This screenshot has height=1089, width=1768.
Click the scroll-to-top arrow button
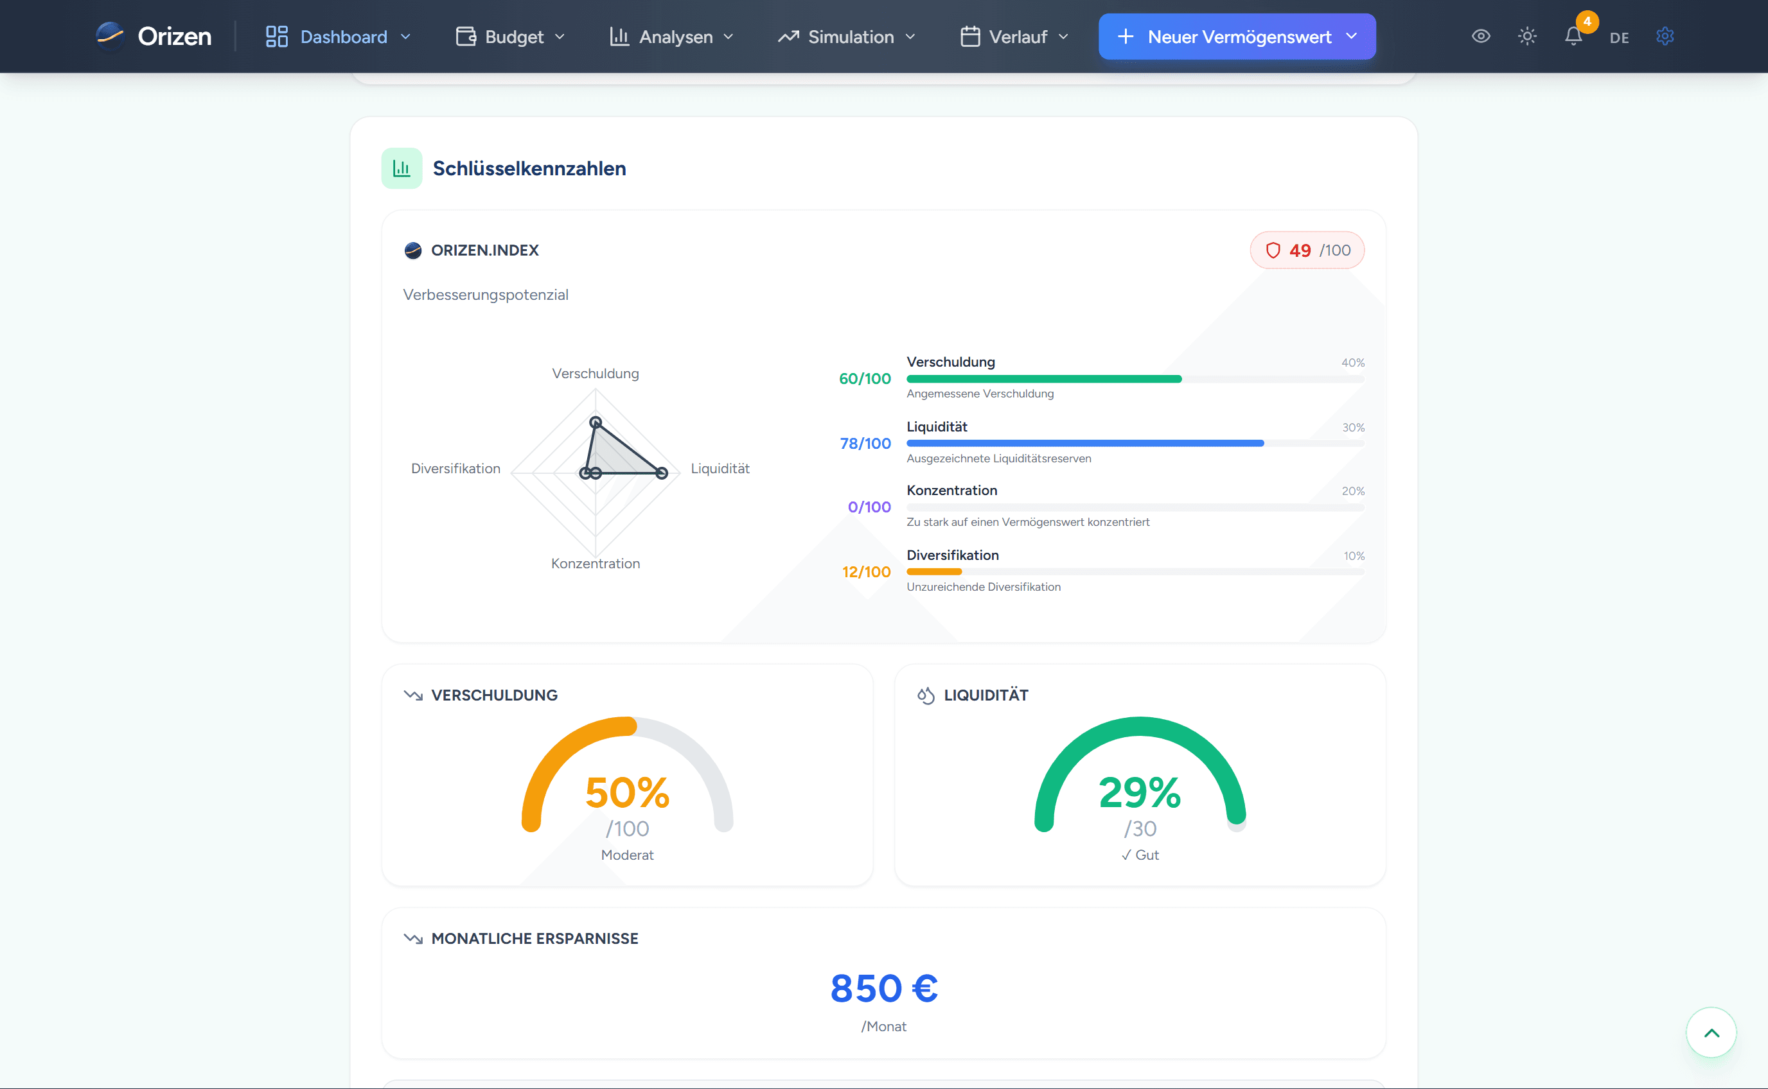coord(1711,1032)
